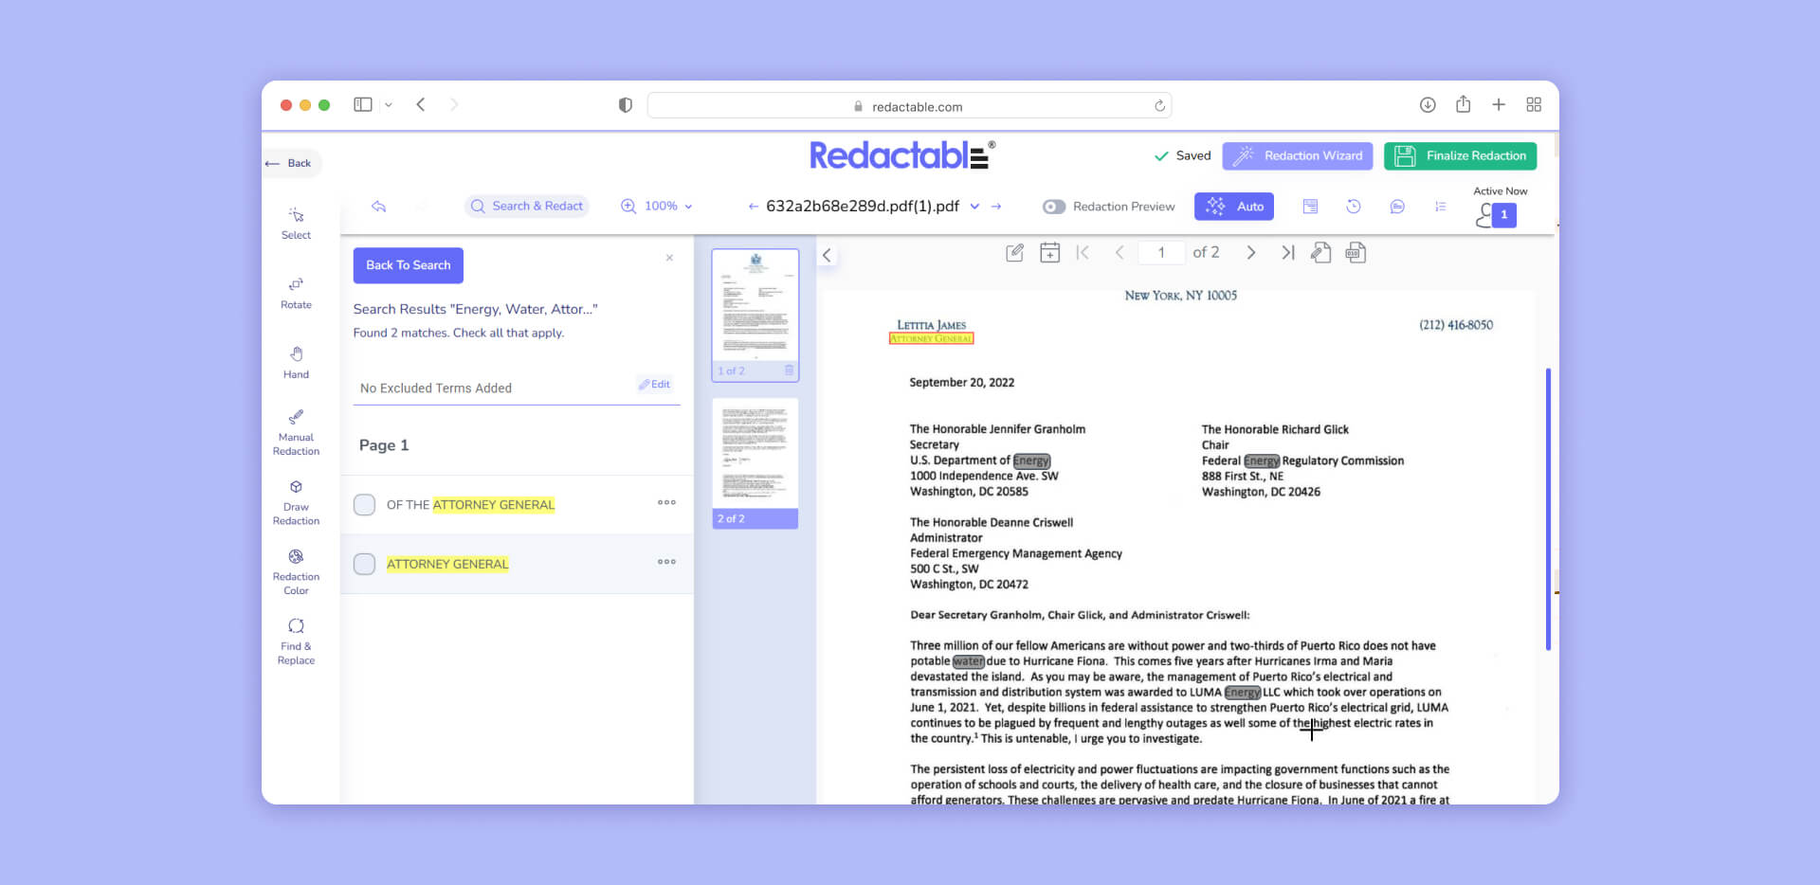Open a new Safari tab
The image size is (1820, 885).
click(x=1499, y=105)
